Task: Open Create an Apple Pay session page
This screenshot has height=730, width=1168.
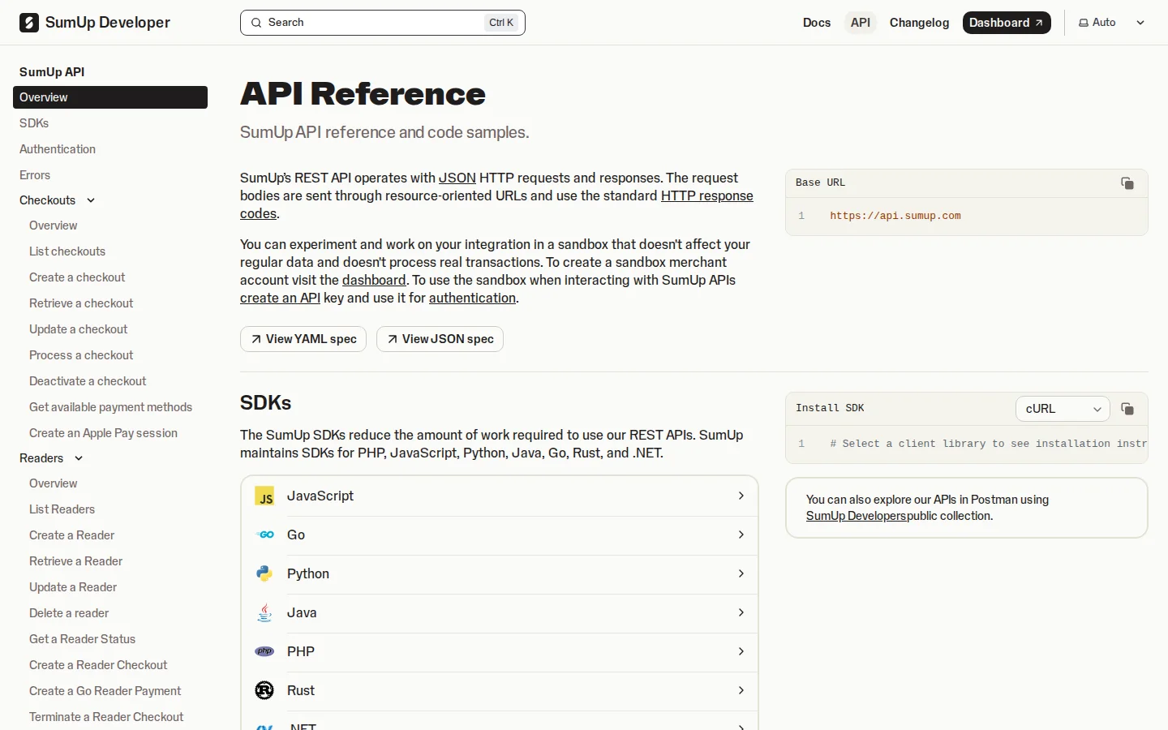Action: pyautogui.click(x=103, y=433)
